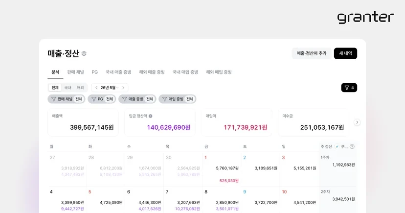This screenshot has height=213, width=405.
Task: Click the 매출액 summary card
Action: (83, 122)
